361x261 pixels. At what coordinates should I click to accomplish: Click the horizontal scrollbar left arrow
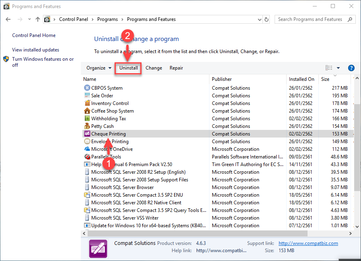pos(84,233)
